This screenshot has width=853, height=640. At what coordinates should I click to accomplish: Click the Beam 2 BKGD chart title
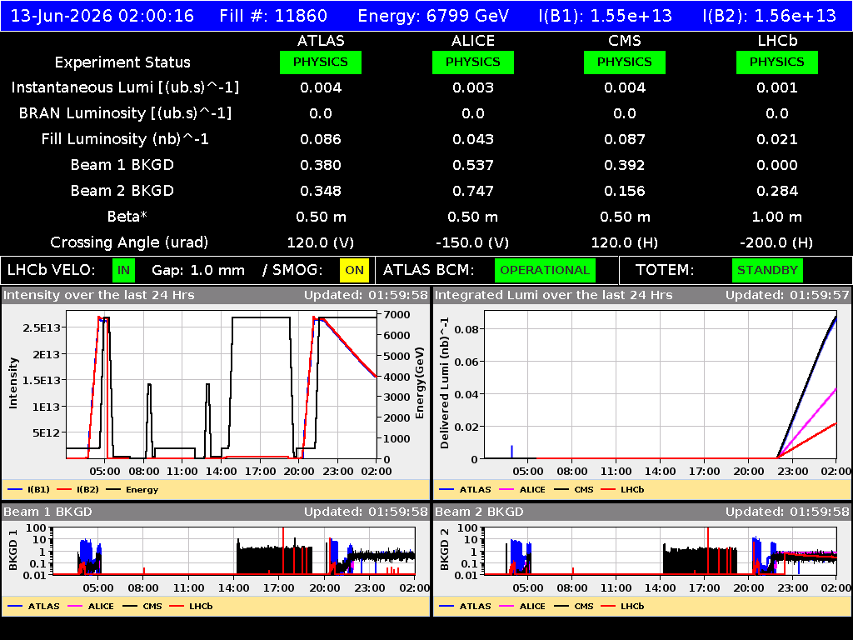point(479,512)
